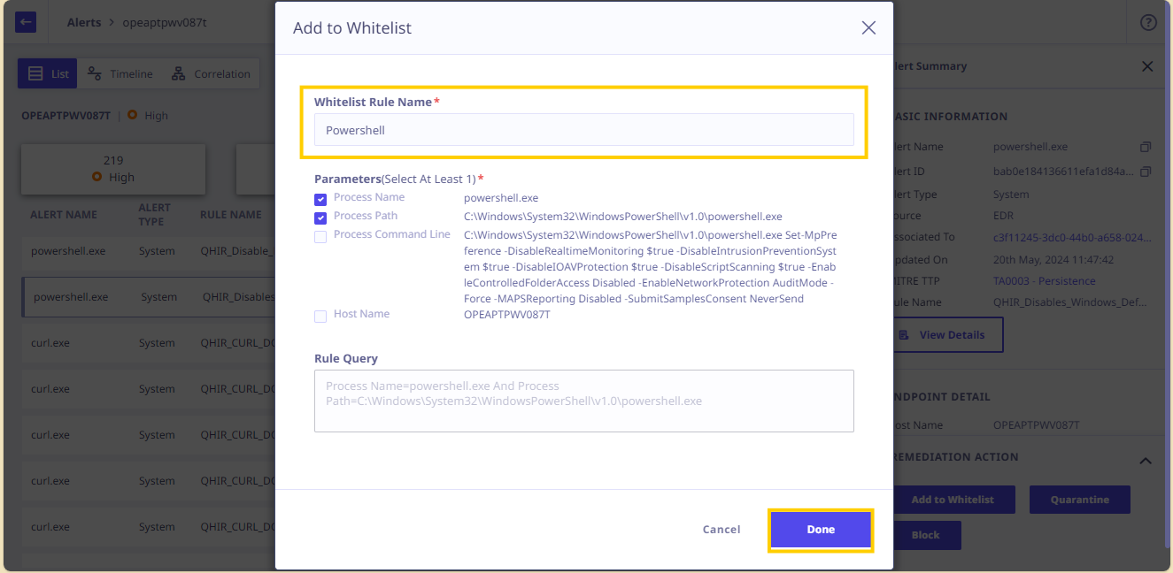
Task: Open the TA0003 - Persistence link
Action: coord(1045,280)
